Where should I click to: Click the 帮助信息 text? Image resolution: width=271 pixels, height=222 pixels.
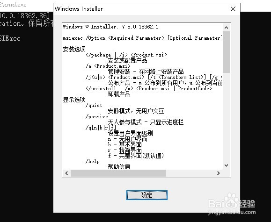[x=119, y=166]
